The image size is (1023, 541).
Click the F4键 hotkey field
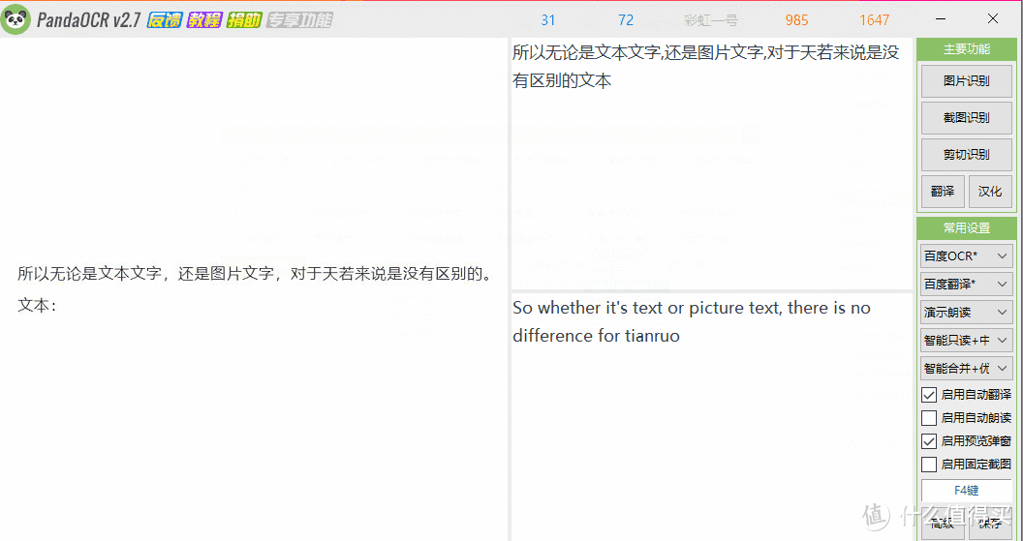[966, 490]
